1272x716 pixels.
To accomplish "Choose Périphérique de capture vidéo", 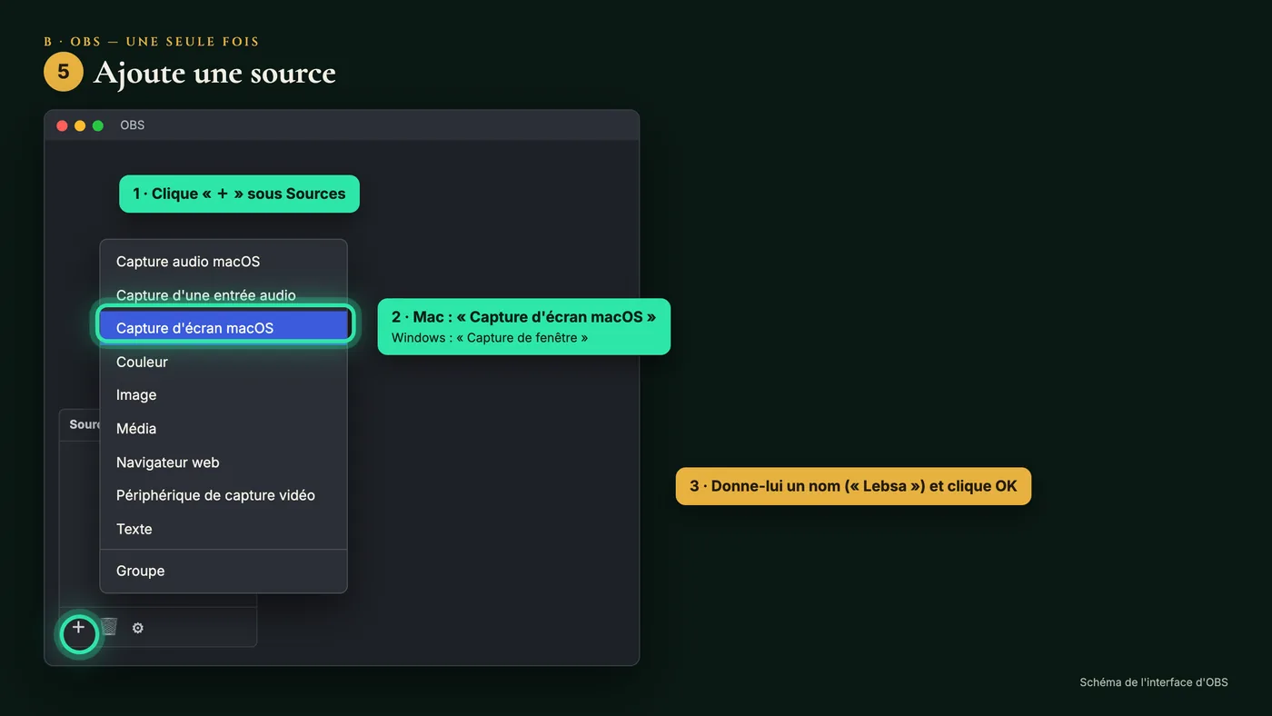I will click(224, 495).
